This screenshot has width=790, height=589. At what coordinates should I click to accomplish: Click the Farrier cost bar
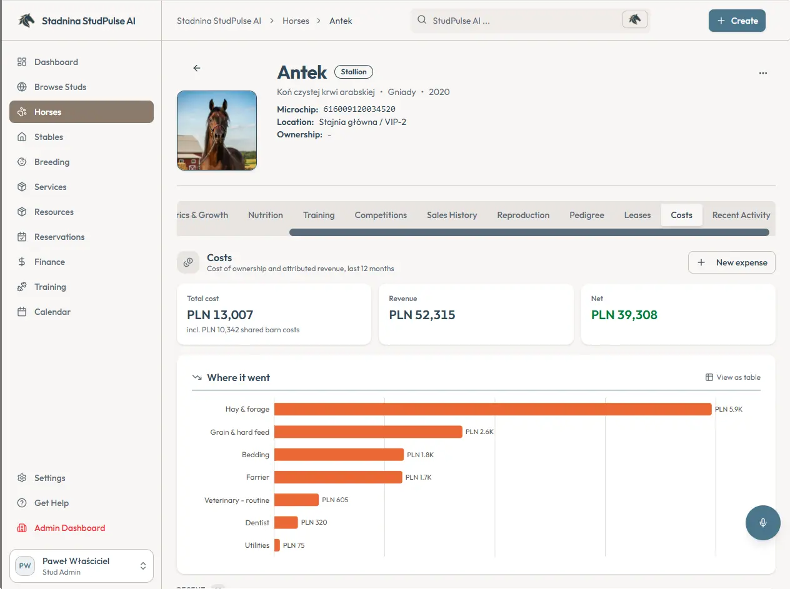tap(338, 477)
